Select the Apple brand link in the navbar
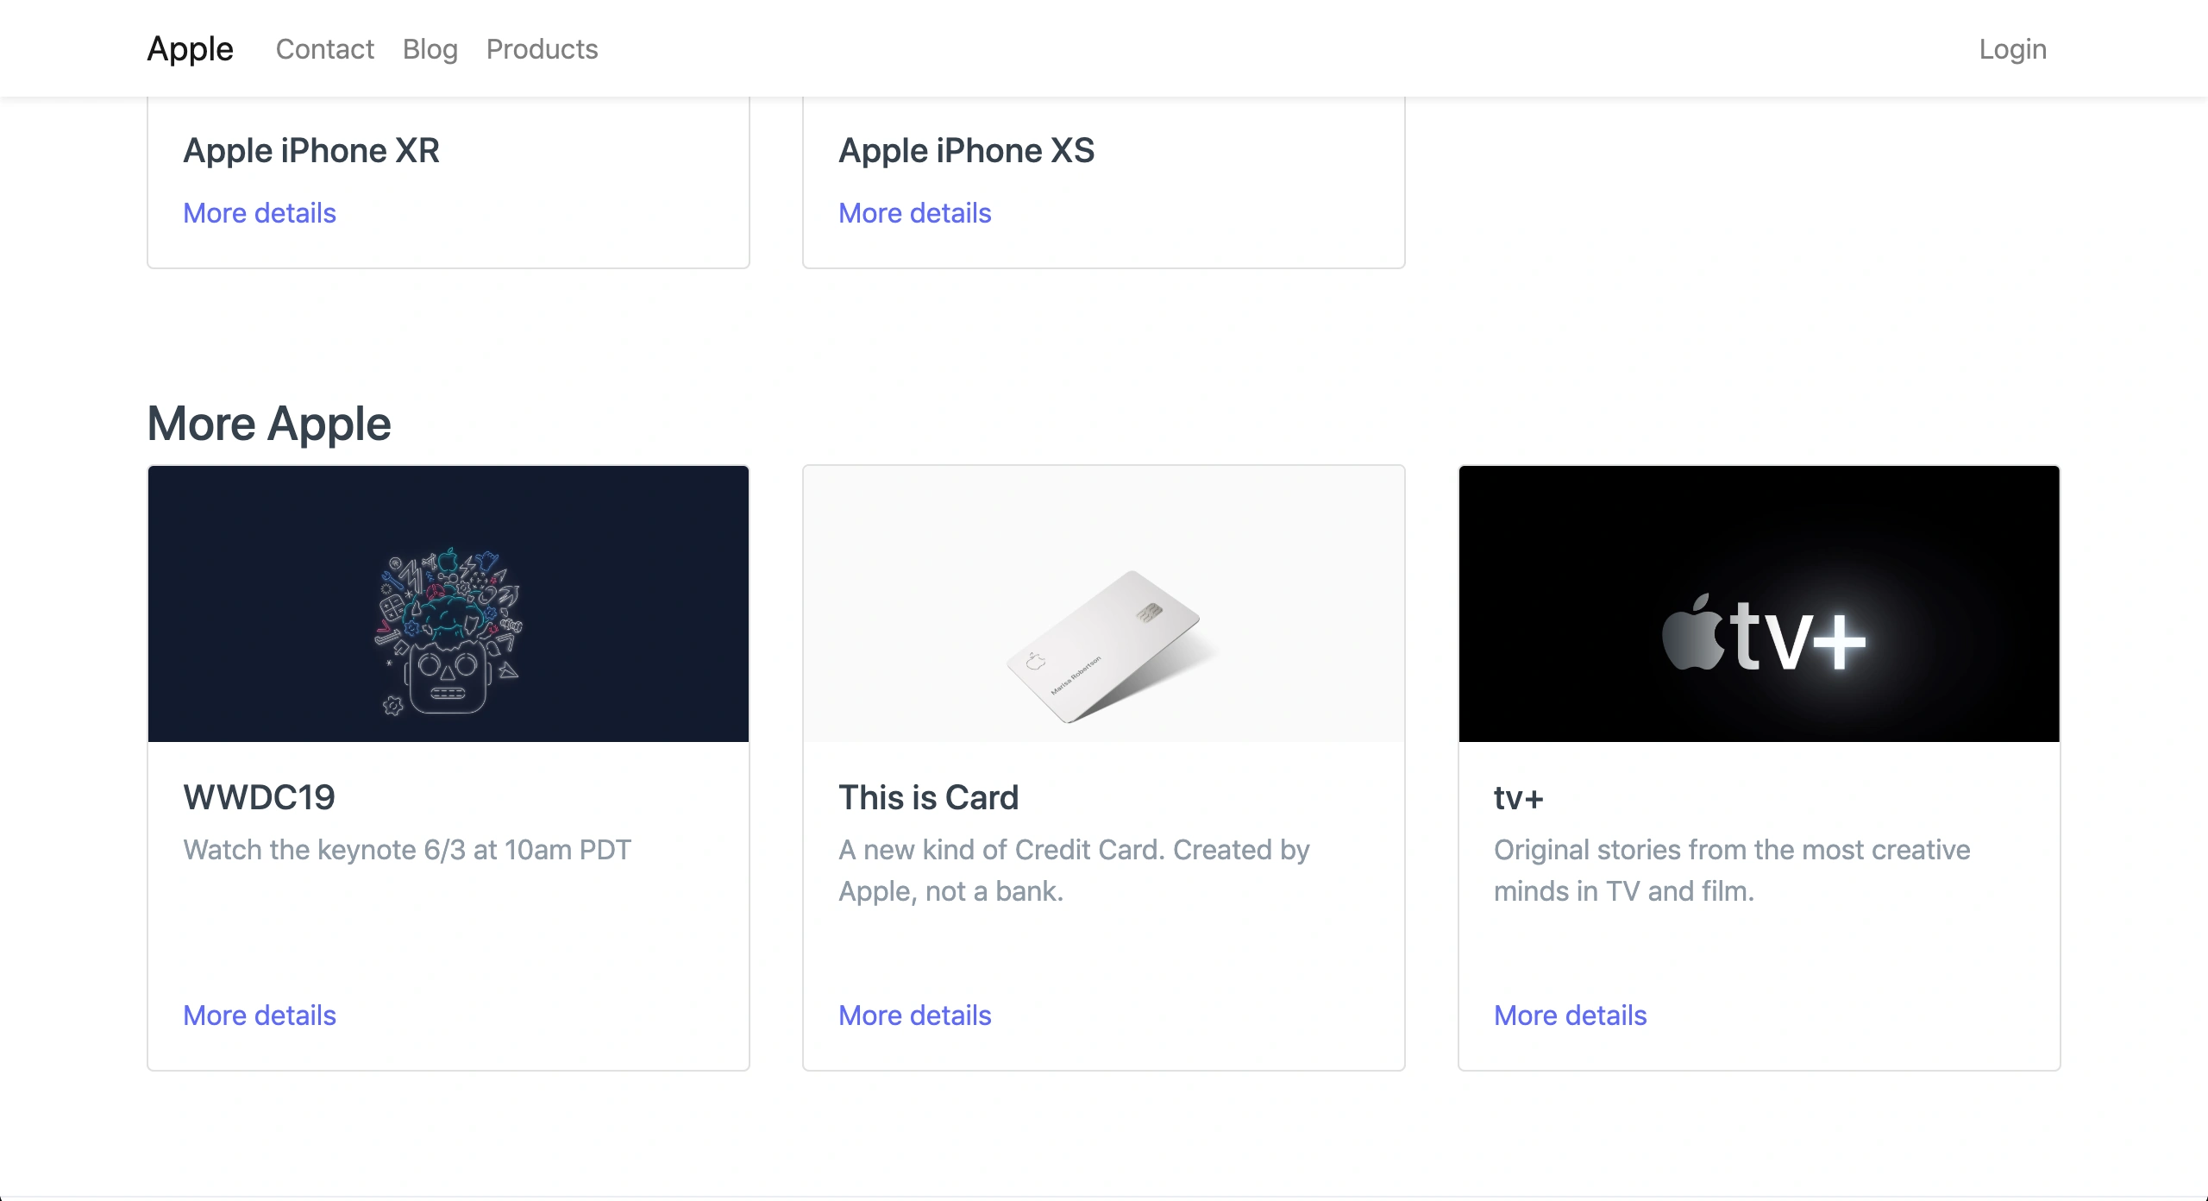 pos(190,49)
